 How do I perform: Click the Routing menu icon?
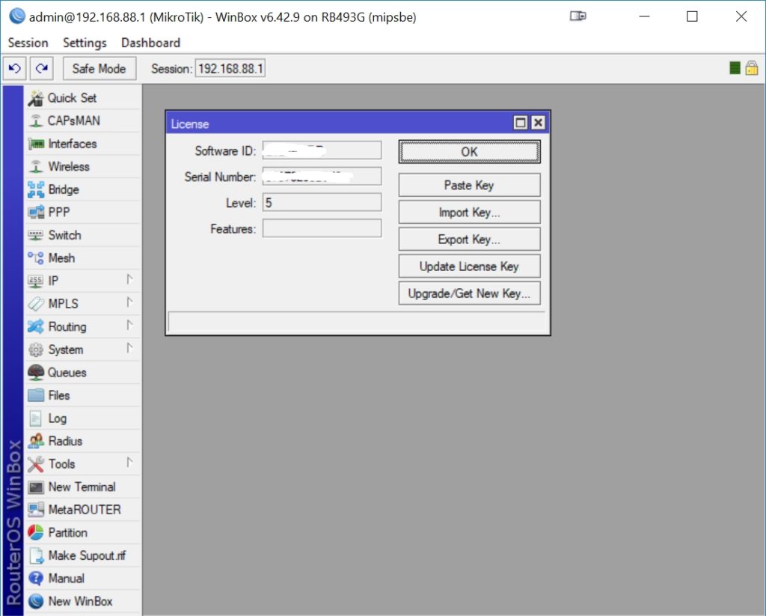36,326
